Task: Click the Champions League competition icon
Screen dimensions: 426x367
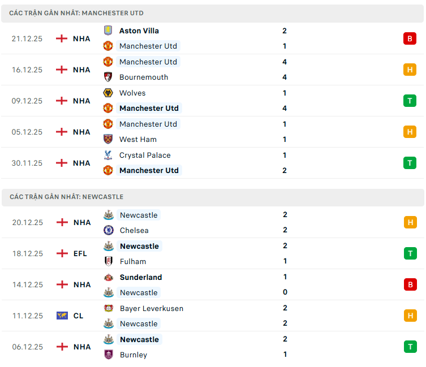Action: tap(62, 316)
